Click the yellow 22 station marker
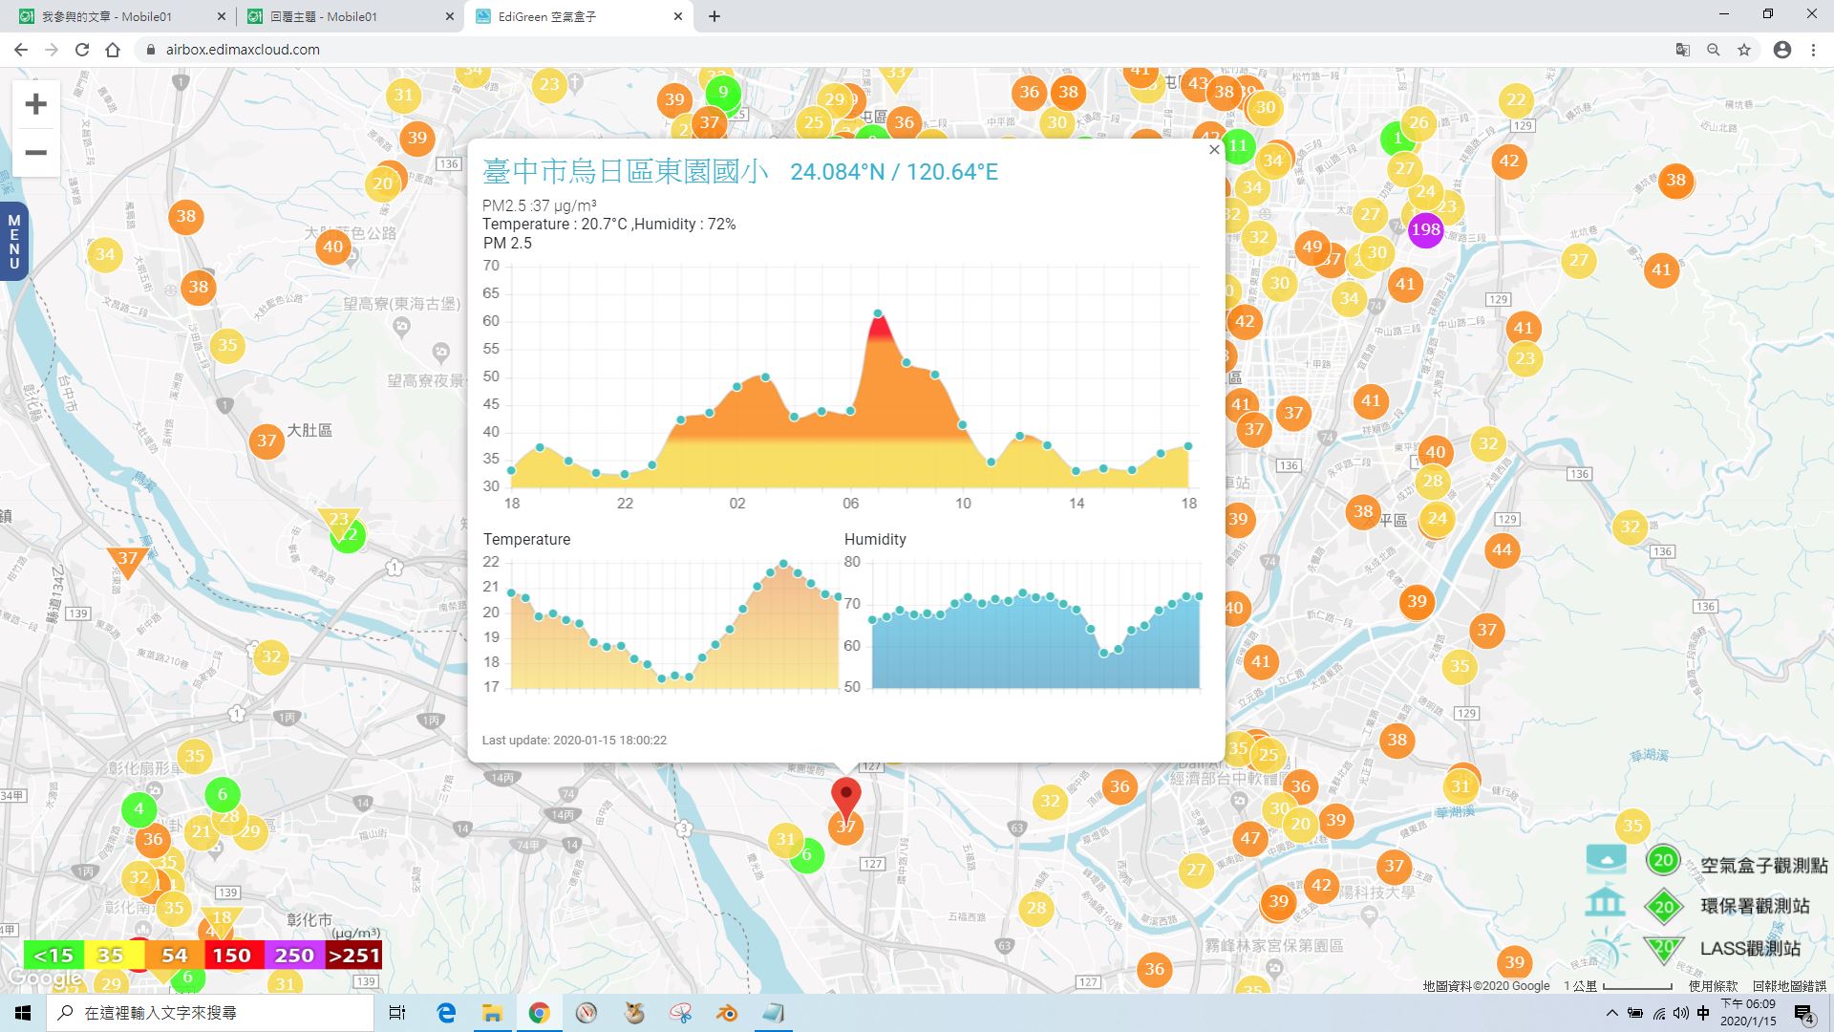 click(1516, 99)
